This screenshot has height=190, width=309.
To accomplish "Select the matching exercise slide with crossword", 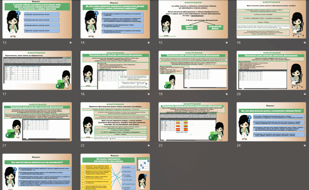I will point(115,172).
